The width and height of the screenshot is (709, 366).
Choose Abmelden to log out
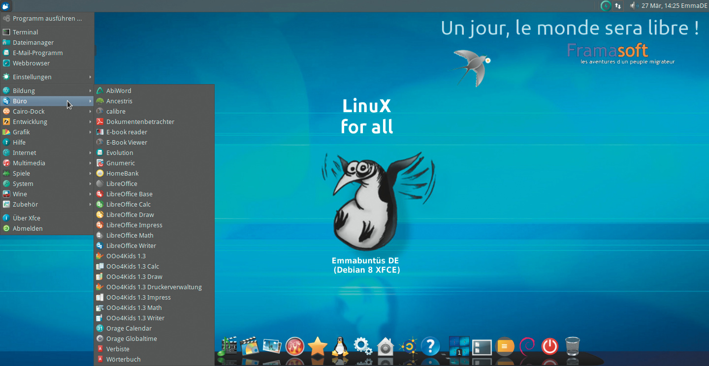47,228
